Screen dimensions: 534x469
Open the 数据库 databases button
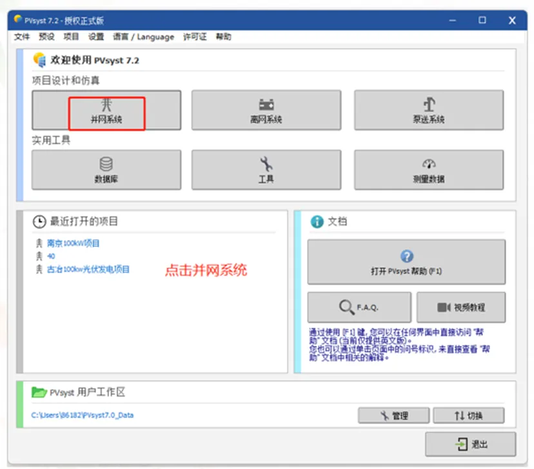click(x=106, y=169)
